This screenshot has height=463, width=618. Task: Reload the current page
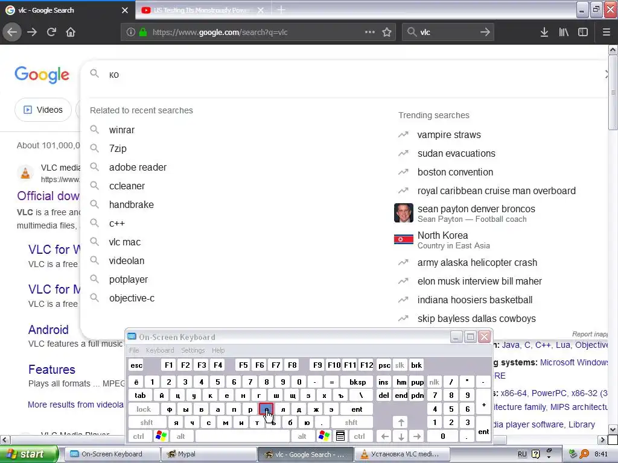click(x=51, y=33)
